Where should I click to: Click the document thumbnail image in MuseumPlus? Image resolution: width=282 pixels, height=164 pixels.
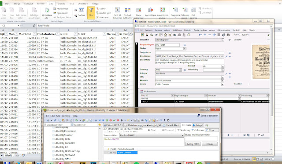coord(261,62)
